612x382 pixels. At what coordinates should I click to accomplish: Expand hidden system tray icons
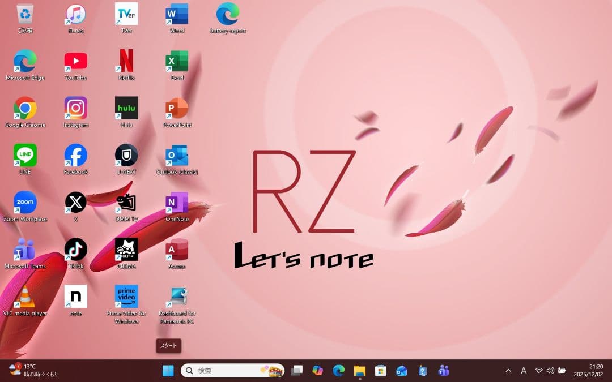pyautogui.click(x=508, y=371)
